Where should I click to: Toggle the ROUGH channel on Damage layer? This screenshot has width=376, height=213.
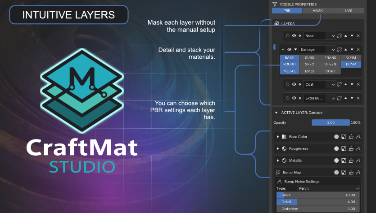coord(290,64)
